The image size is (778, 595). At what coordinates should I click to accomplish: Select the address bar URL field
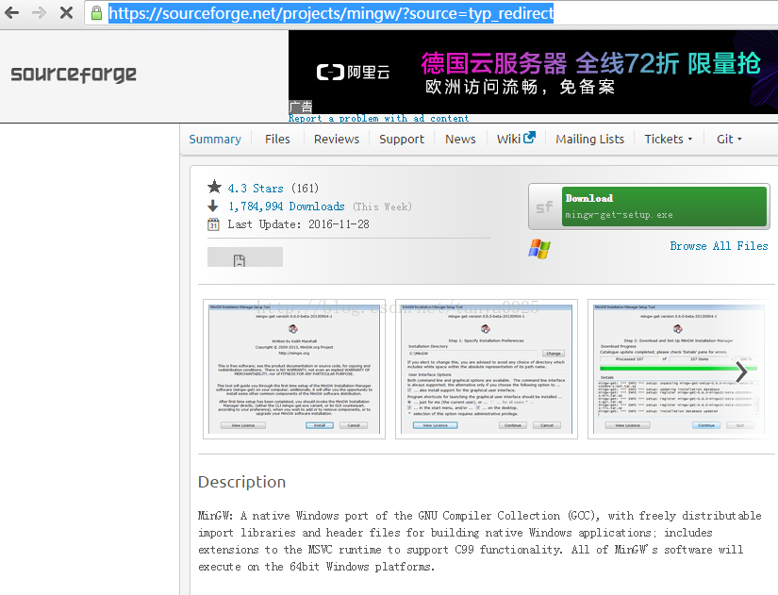click(x=431, y=13)
